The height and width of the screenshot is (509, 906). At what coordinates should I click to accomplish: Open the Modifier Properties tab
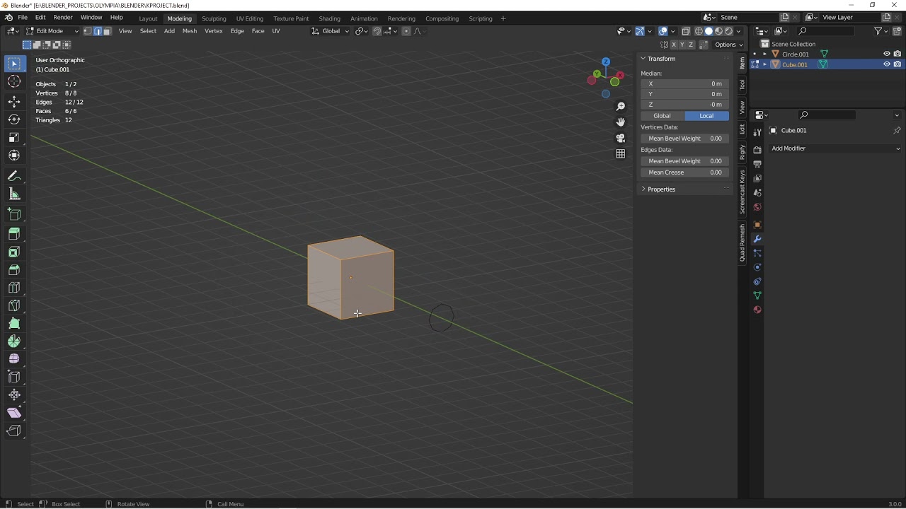tap(757, 239)
